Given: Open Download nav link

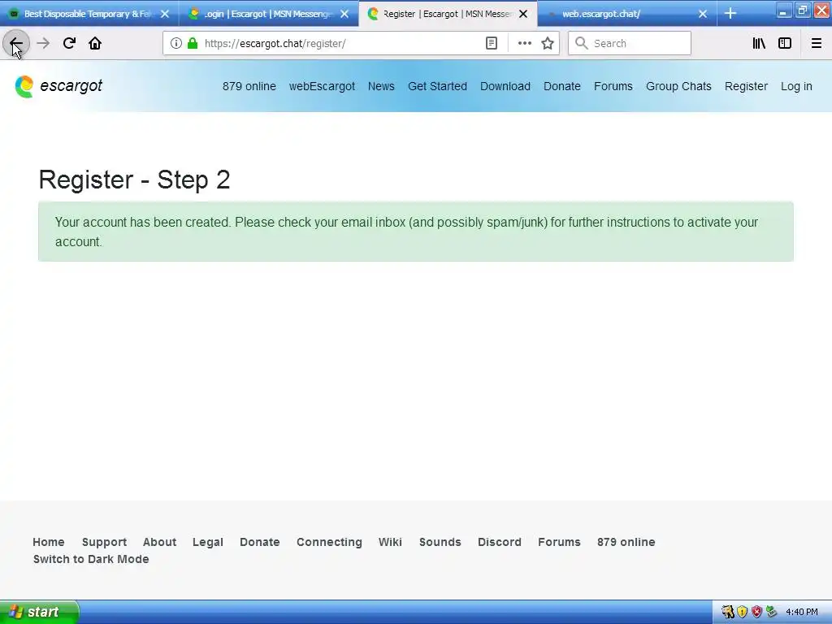Looking at the screenshot, I should (505, 86).
